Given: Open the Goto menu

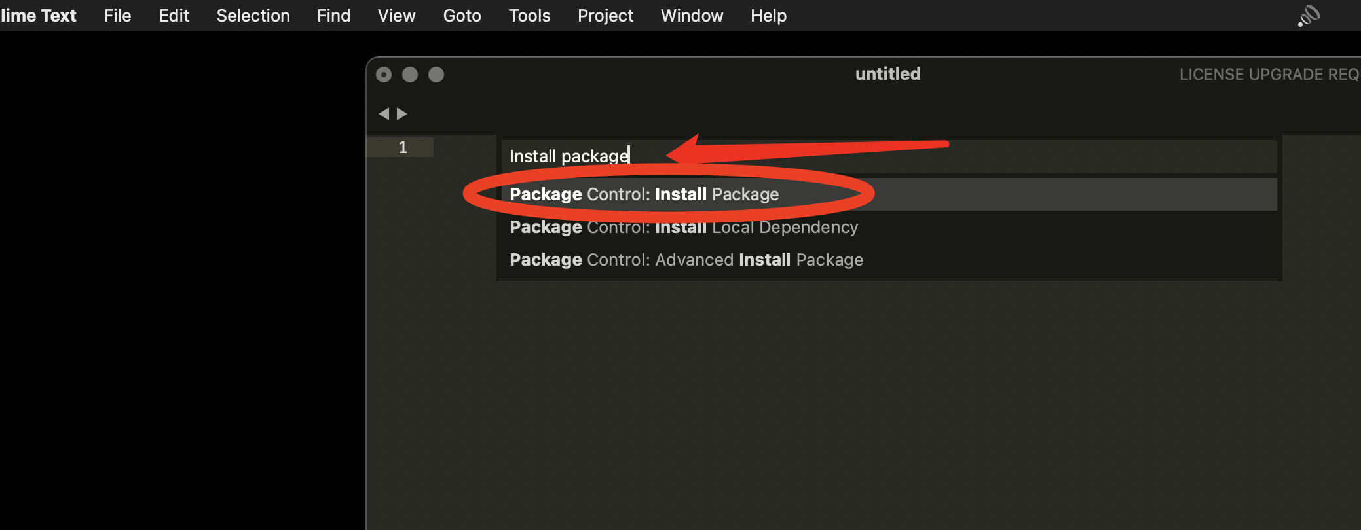Looking at the screenshot, I should [x=462, y=16].
